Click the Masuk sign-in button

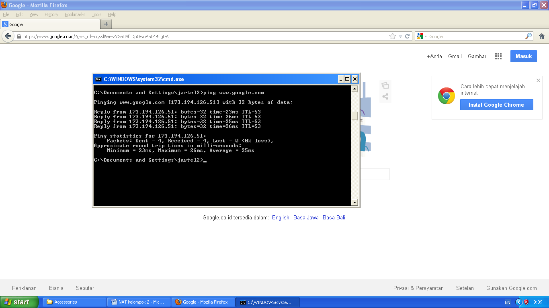[x=524, y=56]
